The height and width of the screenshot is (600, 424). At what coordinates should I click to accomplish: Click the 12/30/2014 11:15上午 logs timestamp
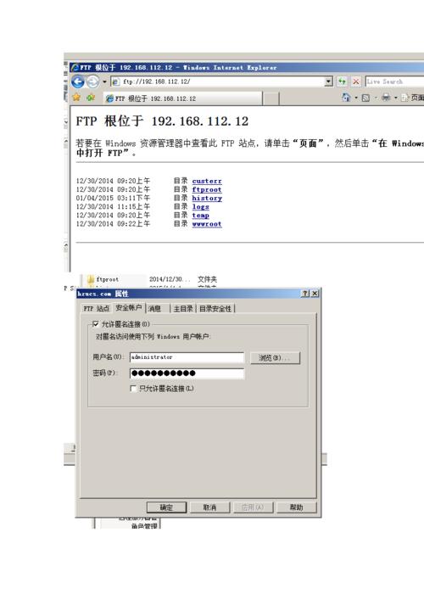coord(113,206)
